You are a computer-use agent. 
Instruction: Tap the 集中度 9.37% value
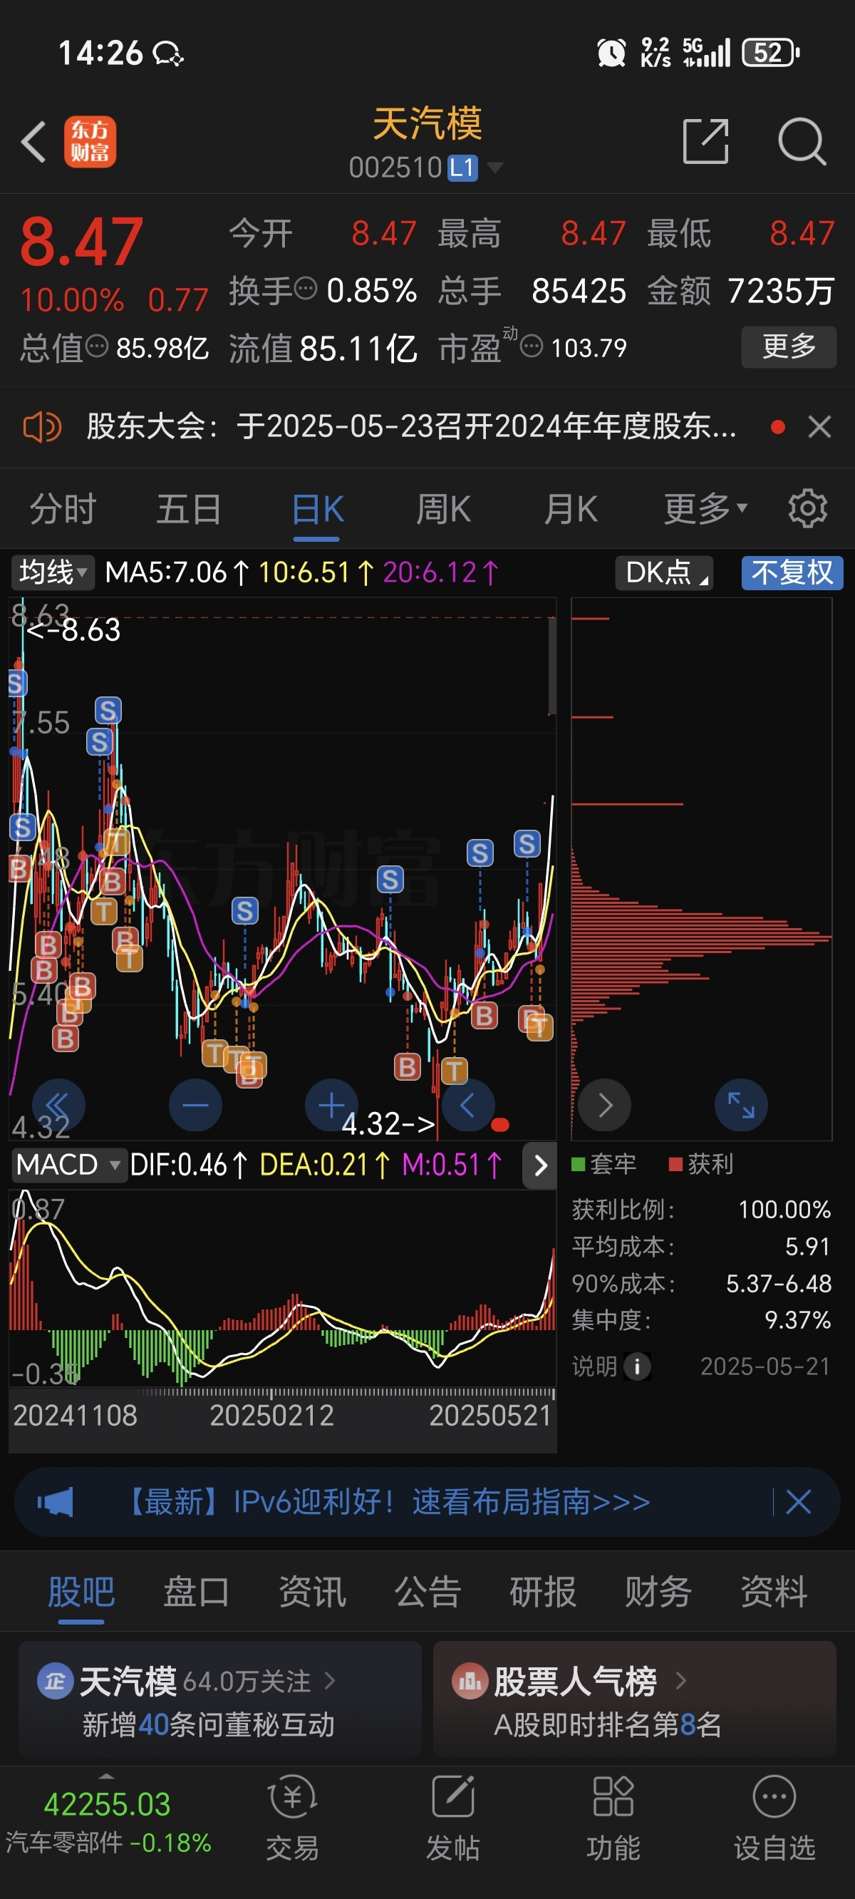tap(797, 1319)
